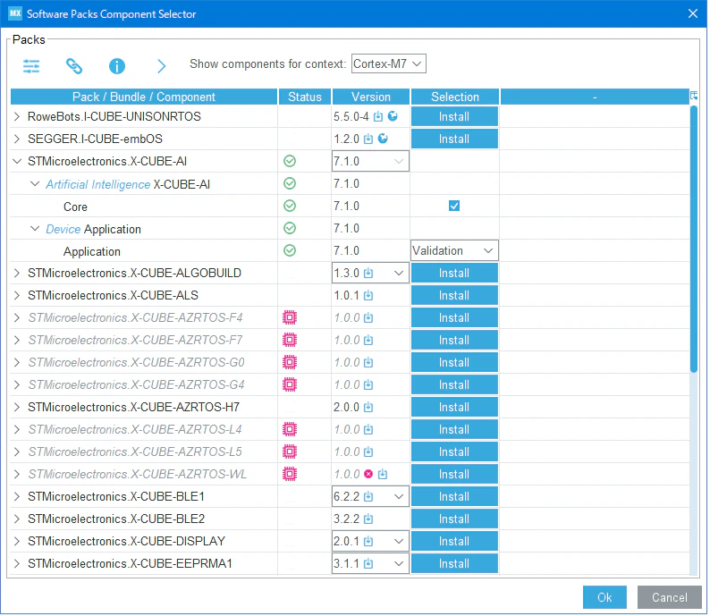Select the X-CUBE-BLE1 pack name

click(116, 497)
